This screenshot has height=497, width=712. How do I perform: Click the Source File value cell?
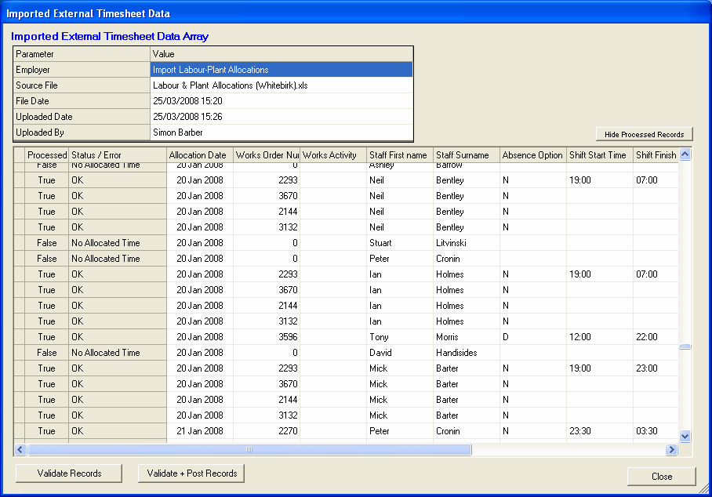pyautogui.click(x=281, y=85)
